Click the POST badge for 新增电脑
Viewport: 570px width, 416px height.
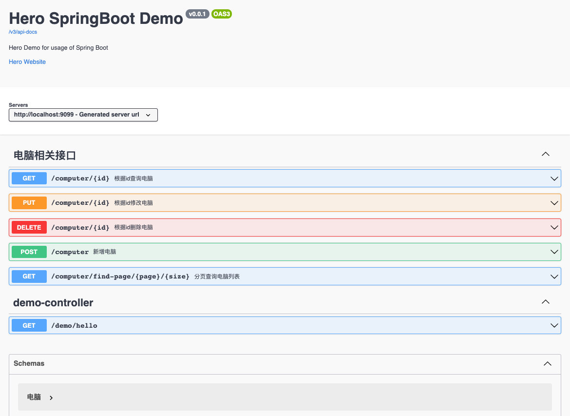29,252
